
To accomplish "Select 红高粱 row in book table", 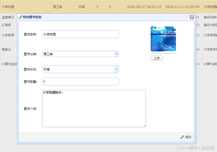I will click(6, 25).
